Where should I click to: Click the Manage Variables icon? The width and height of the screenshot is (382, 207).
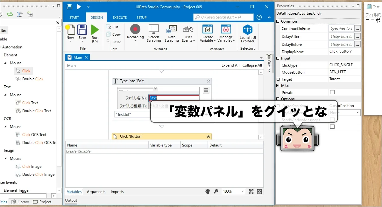(226, 29)
